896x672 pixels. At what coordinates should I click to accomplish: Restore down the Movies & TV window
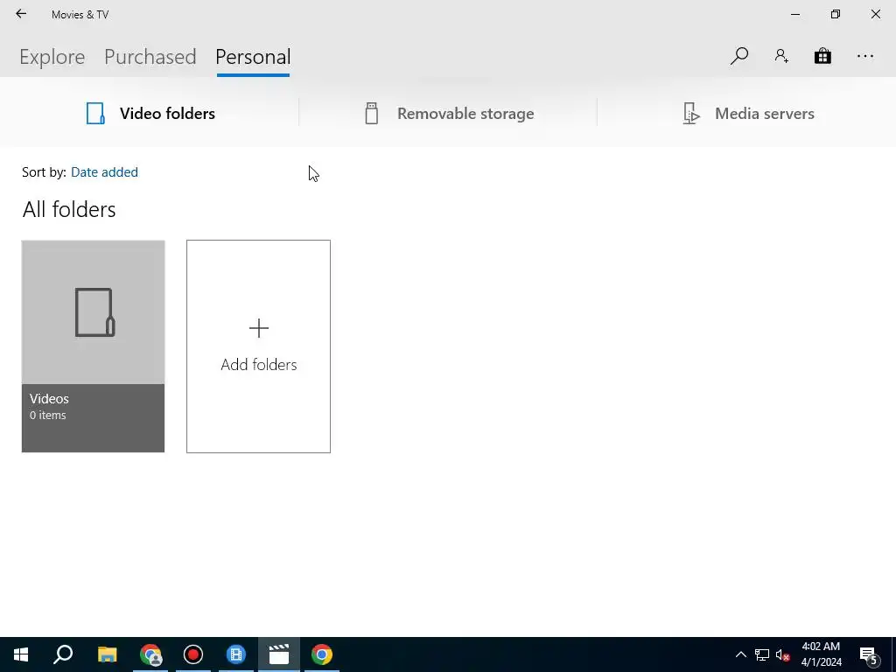coord(836,14)
